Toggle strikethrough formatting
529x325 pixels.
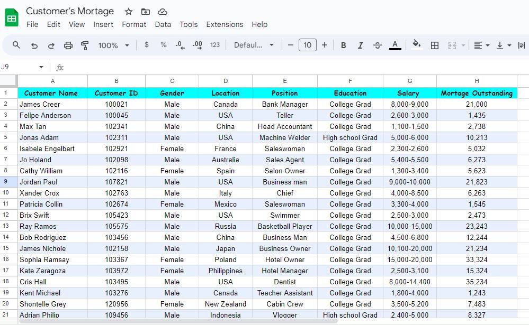click(x=378, y=45)
